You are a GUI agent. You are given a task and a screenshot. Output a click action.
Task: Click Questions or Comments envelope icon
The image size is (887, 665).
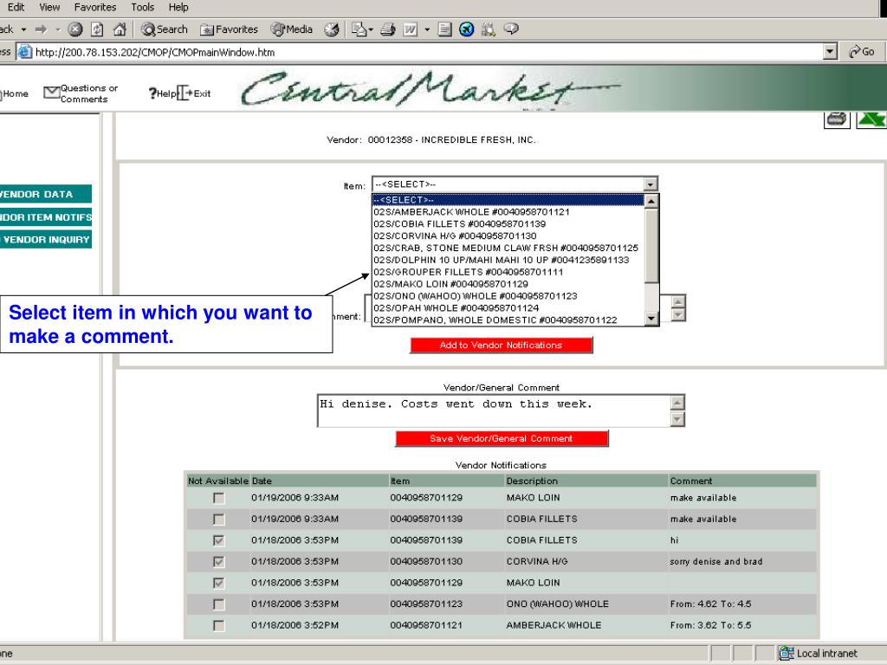(x=51, y=92)
